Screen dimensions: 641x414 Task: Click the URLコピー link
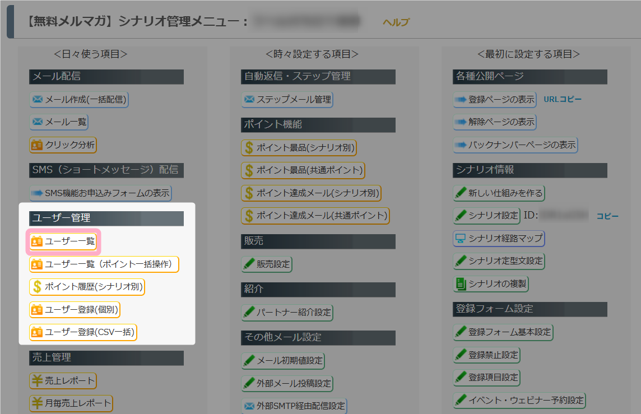[x=563, y=99]
